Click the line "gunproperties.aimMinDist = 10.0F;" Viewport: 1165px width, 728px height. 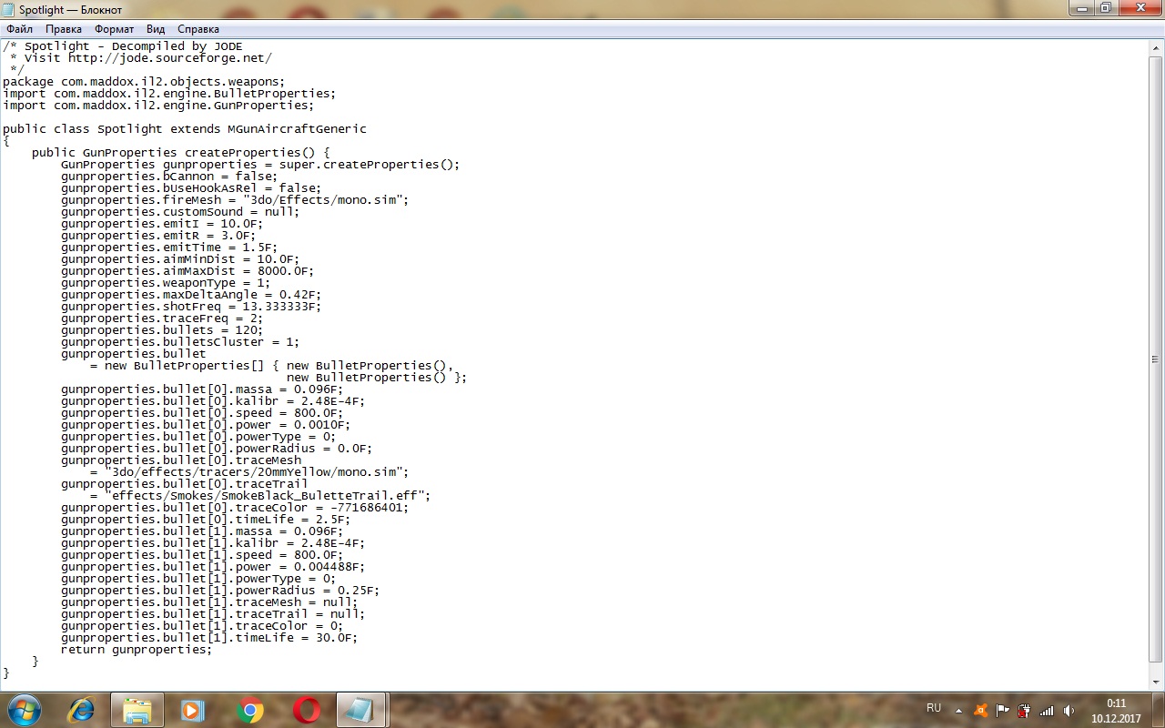pos(180,258)
